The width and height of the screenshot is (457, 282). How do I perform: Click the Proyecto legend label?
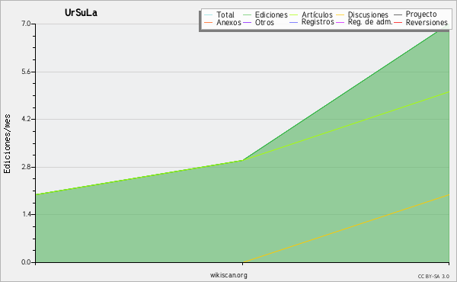421,14
